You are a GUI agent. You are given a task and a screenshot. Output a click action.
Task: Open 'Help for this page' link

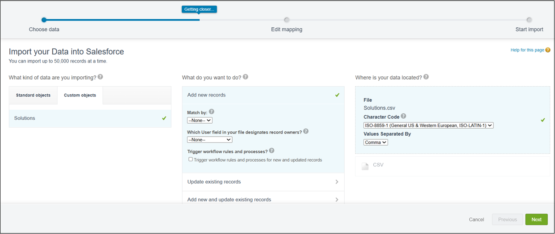[x=527, y=50]
